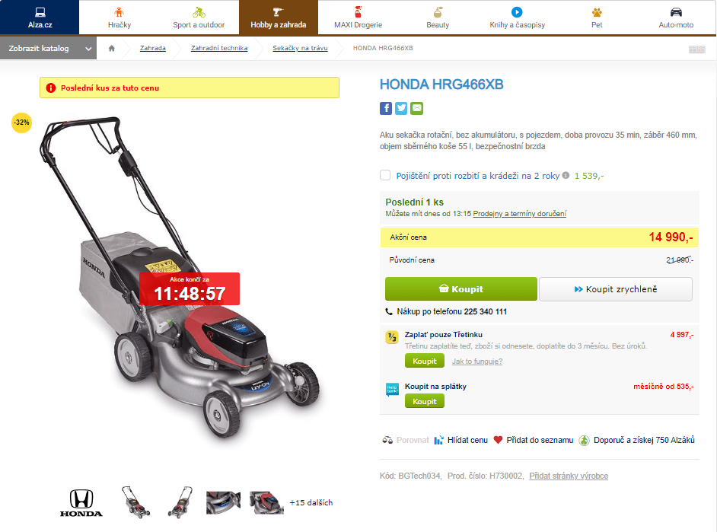
Task: Open the MAXI Drogerie tab
Action: pyautogui.click(x=358, y=18)
